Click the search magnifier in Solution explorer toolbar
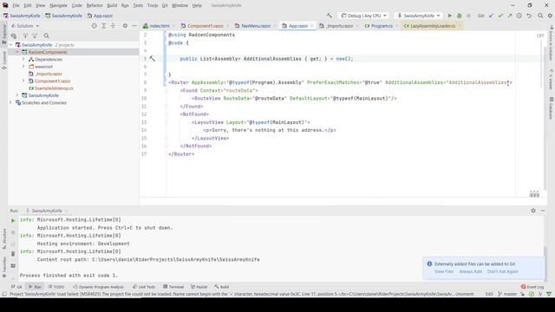This screenshot has width=555, height=312. click(46, 36)
